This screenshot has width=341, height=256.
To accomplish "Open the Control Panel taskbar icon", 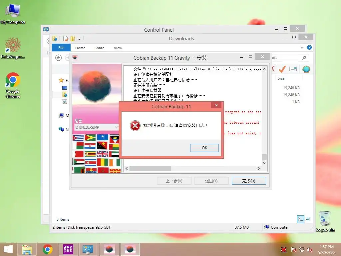I will [88, 249].
